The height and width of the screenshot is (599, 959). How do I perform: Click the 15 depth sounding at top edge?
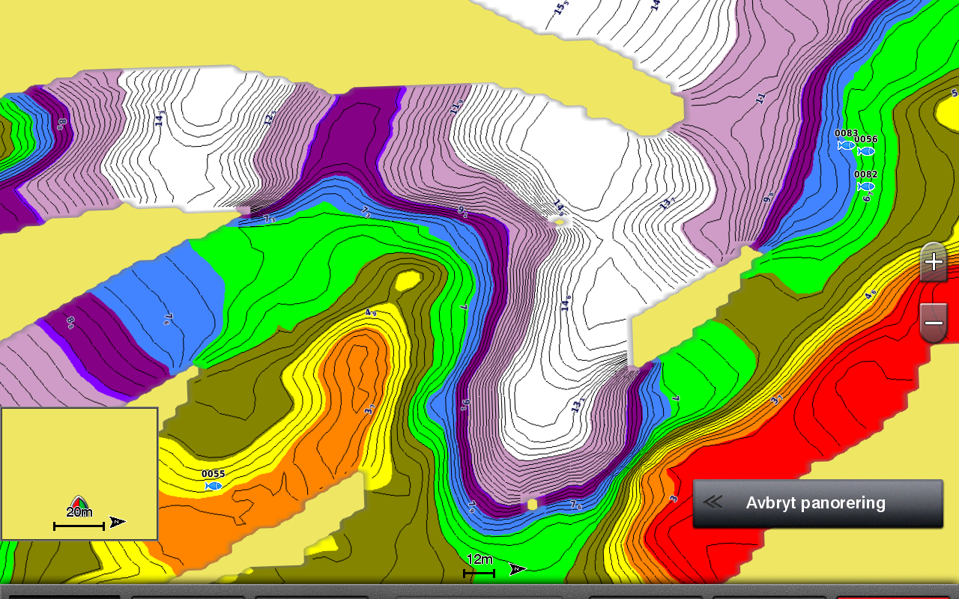click(560, 8)
